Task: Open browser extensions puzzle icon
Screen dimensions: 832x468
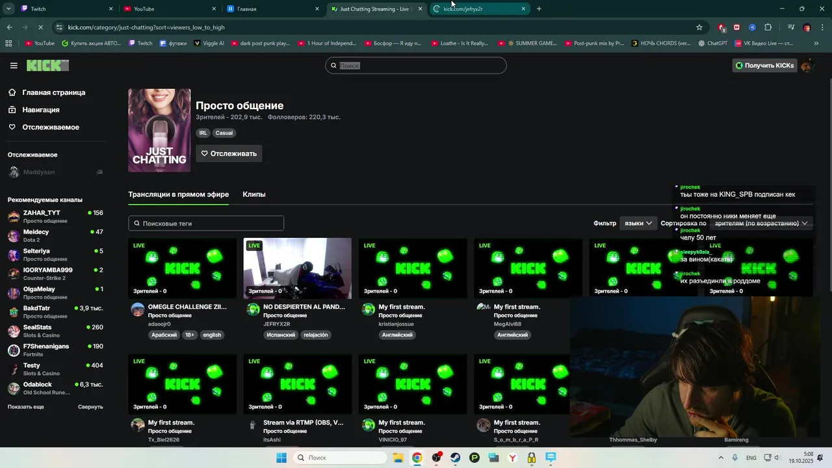Action: tap(768, 27)
